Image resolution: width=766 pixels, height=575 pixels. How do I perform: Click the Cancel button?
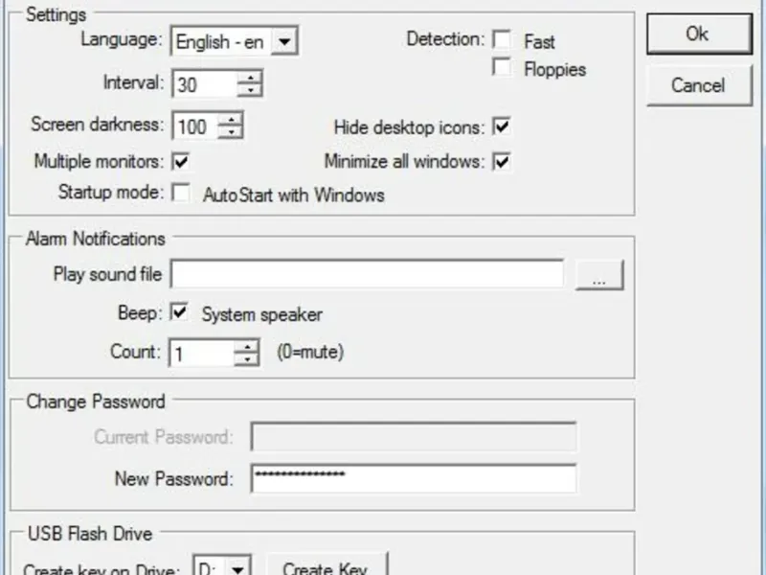(x=699, y=85)
